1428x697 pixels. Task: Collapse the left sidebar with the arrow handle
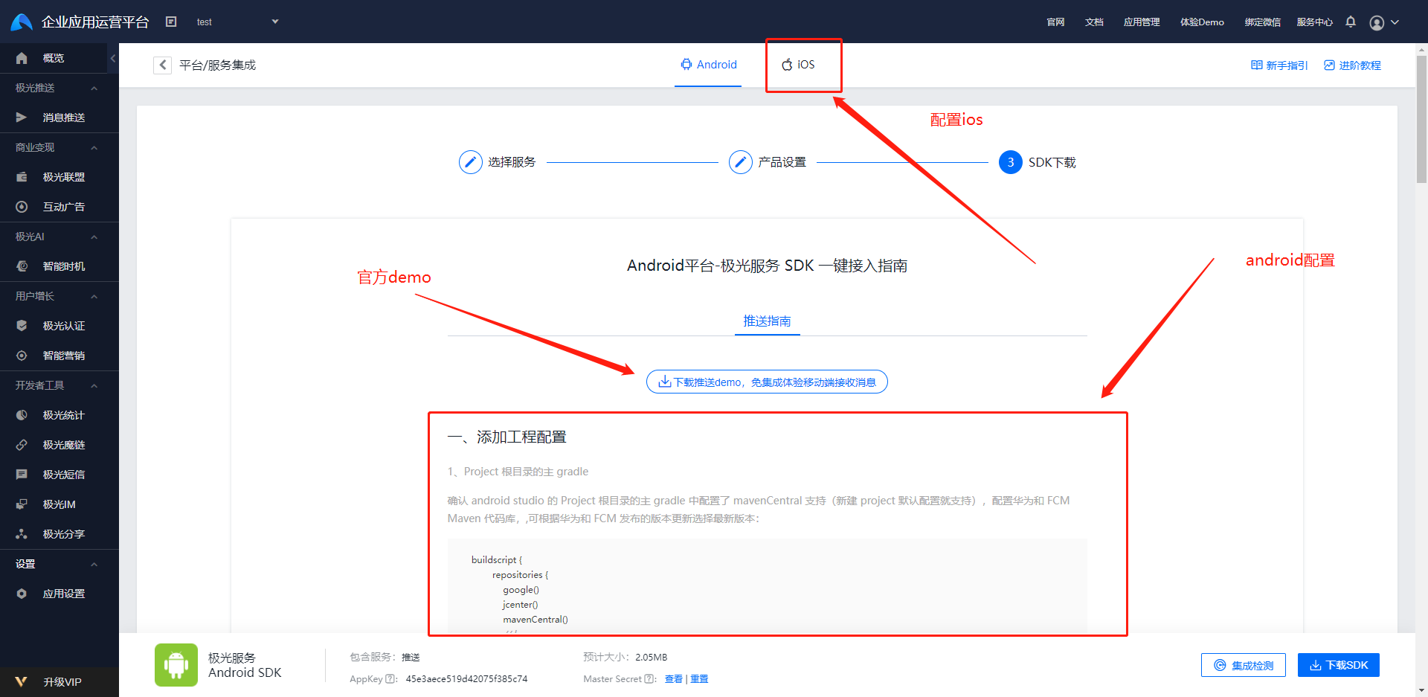click(113, 58)
